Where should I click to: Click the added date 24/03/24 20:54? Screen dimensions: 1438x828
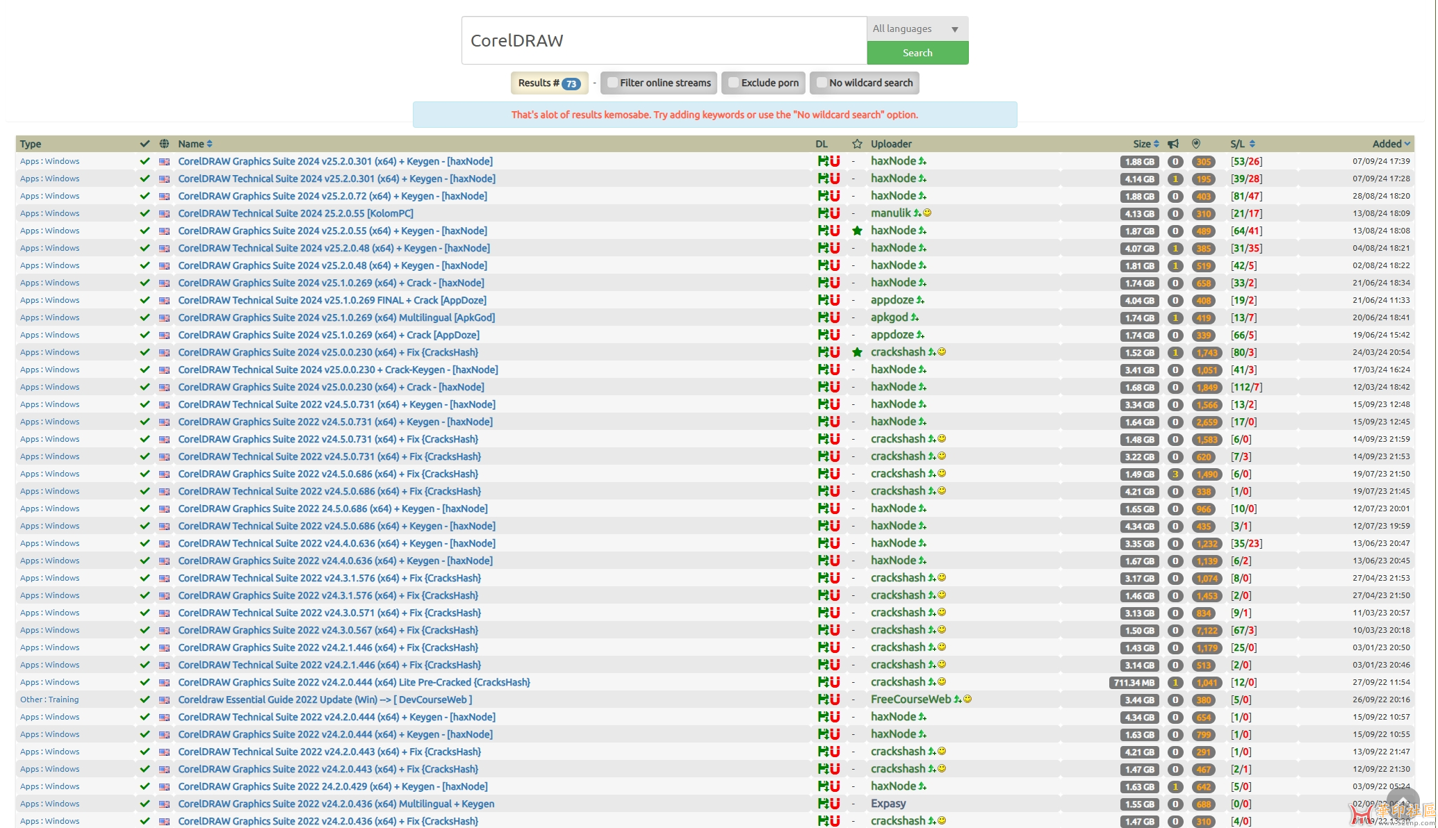click(x=1381, y=352)
